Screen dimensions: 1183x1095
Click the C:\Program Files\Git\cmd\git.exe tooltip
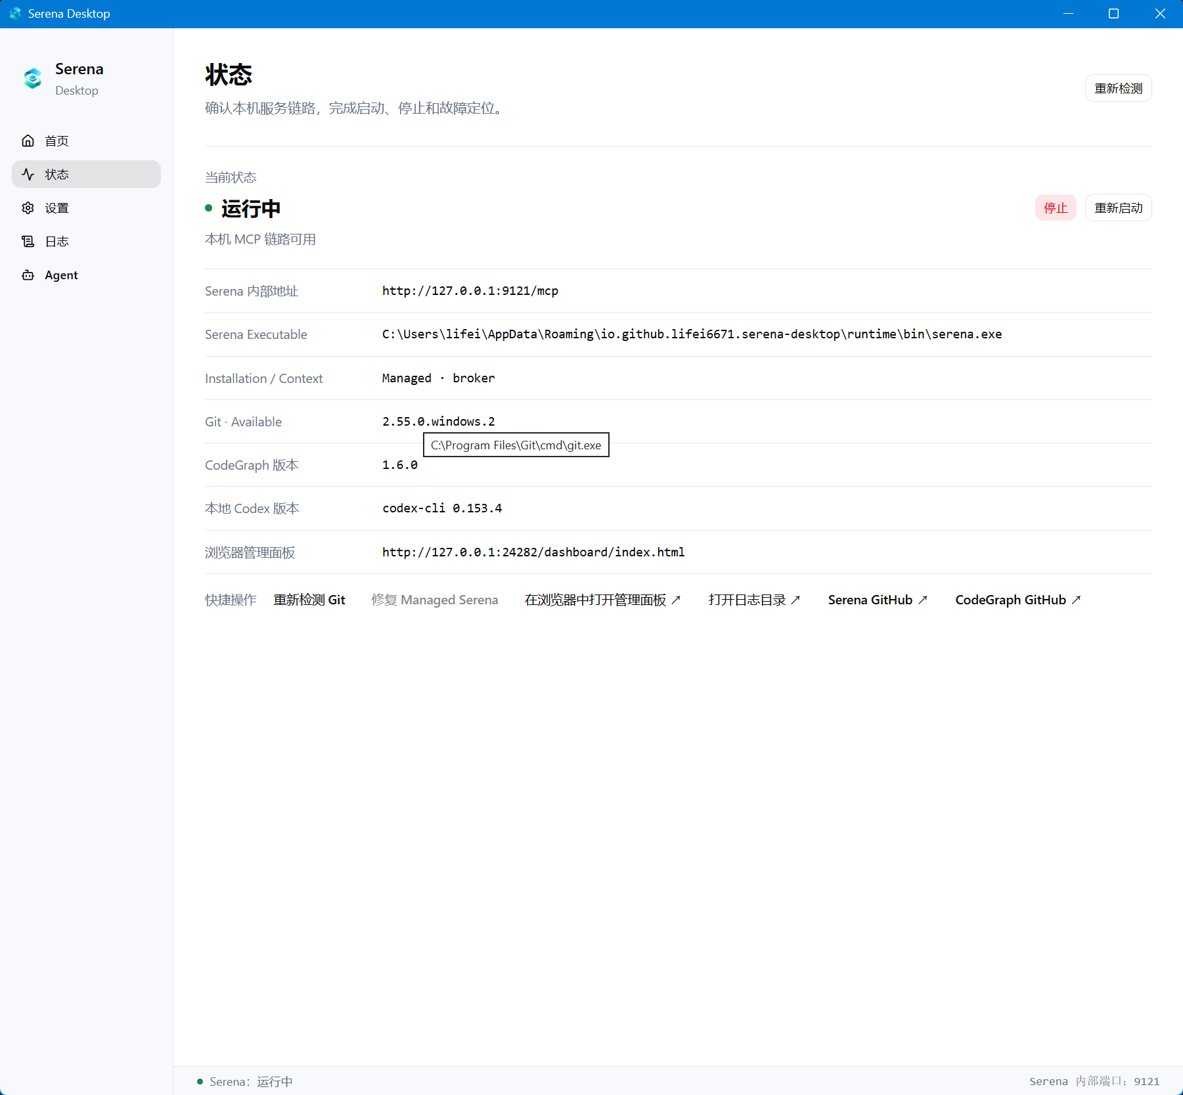pyautogui.click(x=516, y=445)
